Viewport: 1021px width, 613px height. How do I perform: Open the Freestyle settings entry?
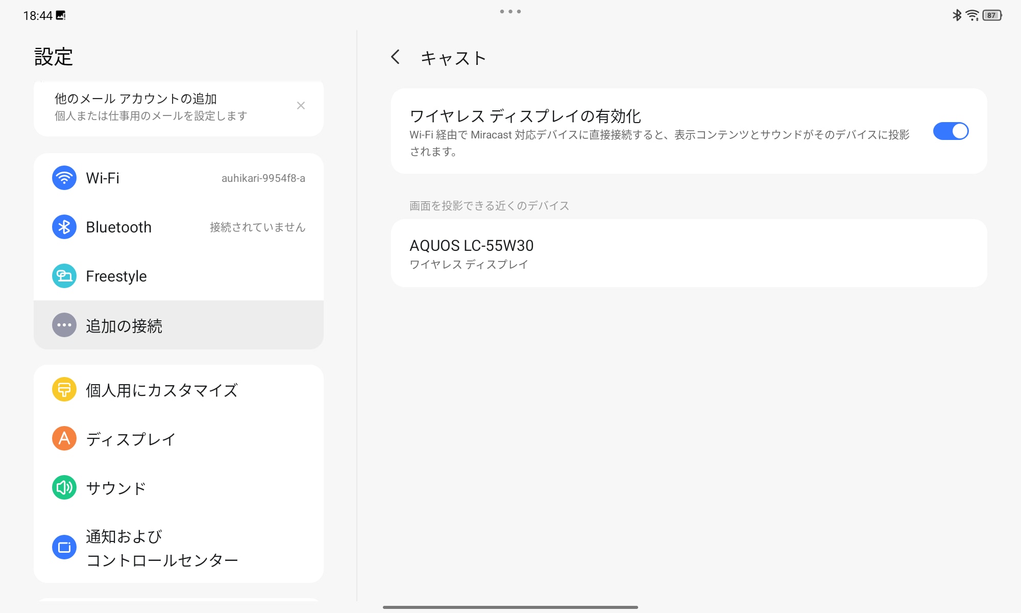[x=178, y=276]
